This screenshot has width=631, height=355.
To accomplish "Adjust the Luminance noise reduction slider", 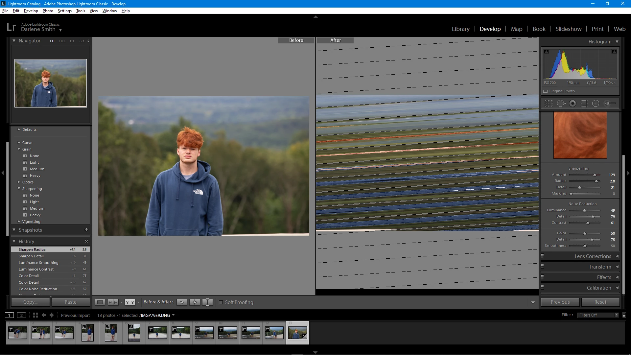I will pos(584,210).
